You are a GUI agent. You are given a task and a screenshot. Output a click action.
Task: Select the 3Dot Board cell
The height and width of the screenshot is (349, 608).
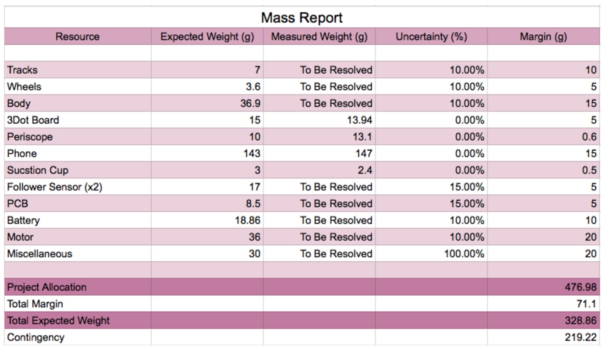[x=77, y=120]
